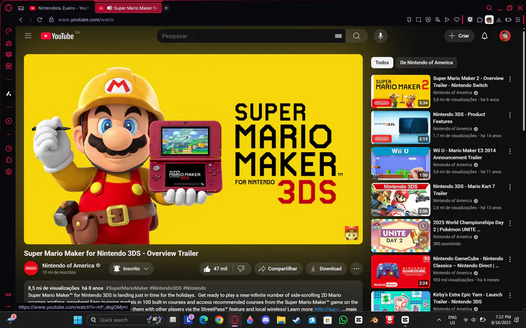
Task: Open the Nintendo GameCube Classics thumbnail
Action: click(400, 272)
